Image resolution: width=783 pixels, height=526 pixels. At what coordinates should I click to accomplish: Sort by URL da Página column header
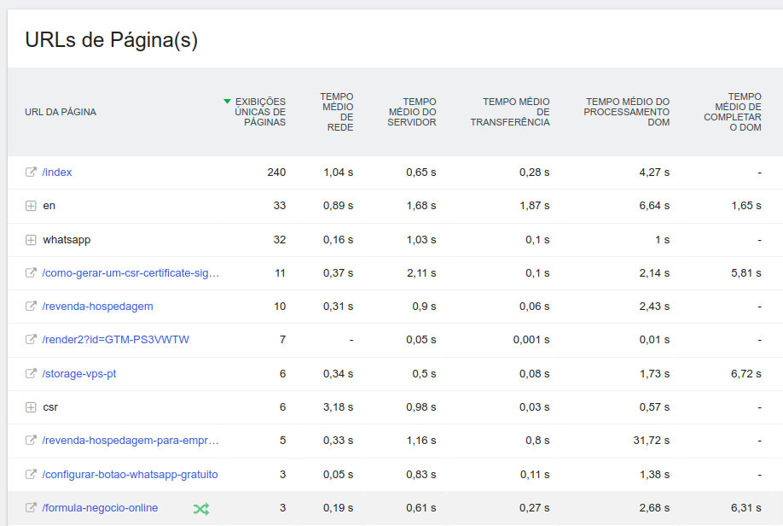point(61,112)
